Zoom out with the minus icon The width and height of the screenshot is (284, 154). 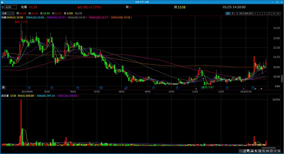point(275,151)
